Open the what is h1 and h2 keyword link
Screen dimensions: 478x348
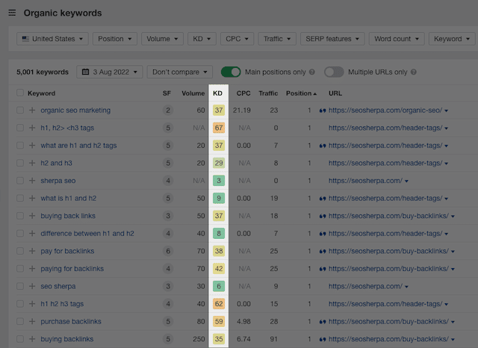tap(69, 199)
